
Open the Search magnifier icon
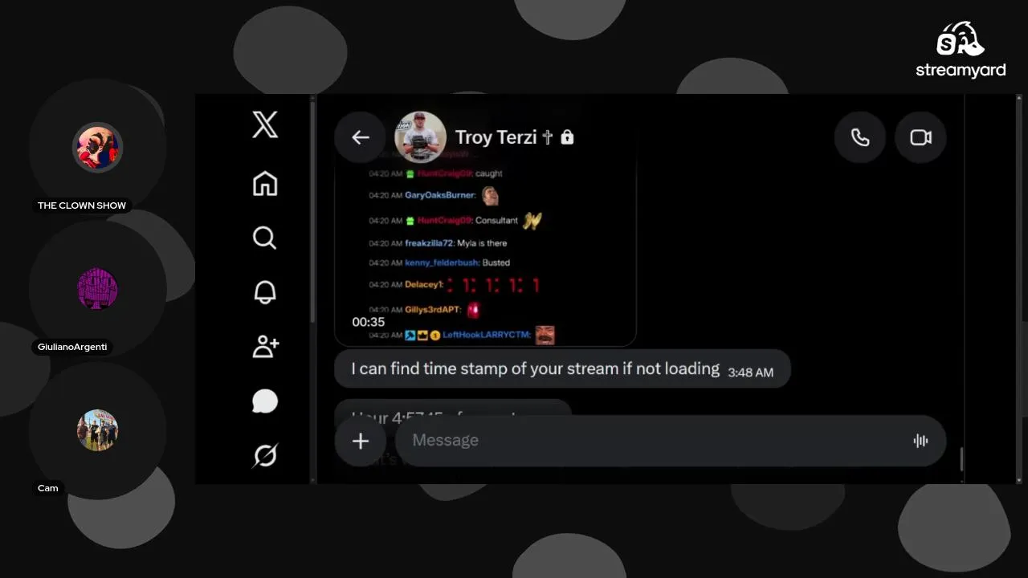click(265, 238)
